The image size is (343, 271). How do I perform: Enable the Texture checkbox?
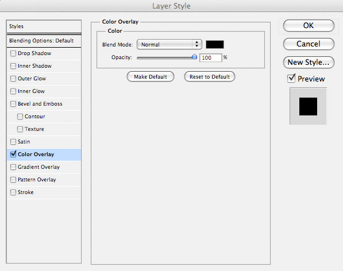coord(20,129)
